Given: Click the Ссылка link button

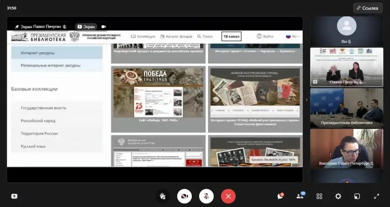Looking at the screenshot, I should pos(368,8).
